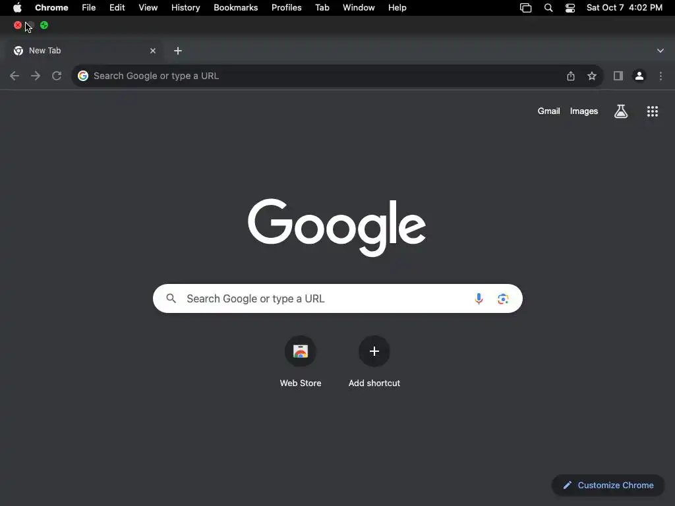Maximize the window with the green button
675x506 pixels.
(44, 26)
